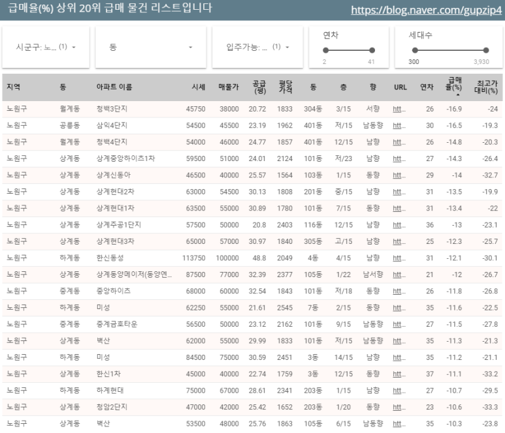Sort by the 아파트 이름 column header
The image size is (505, 433).
coord(114,87)
